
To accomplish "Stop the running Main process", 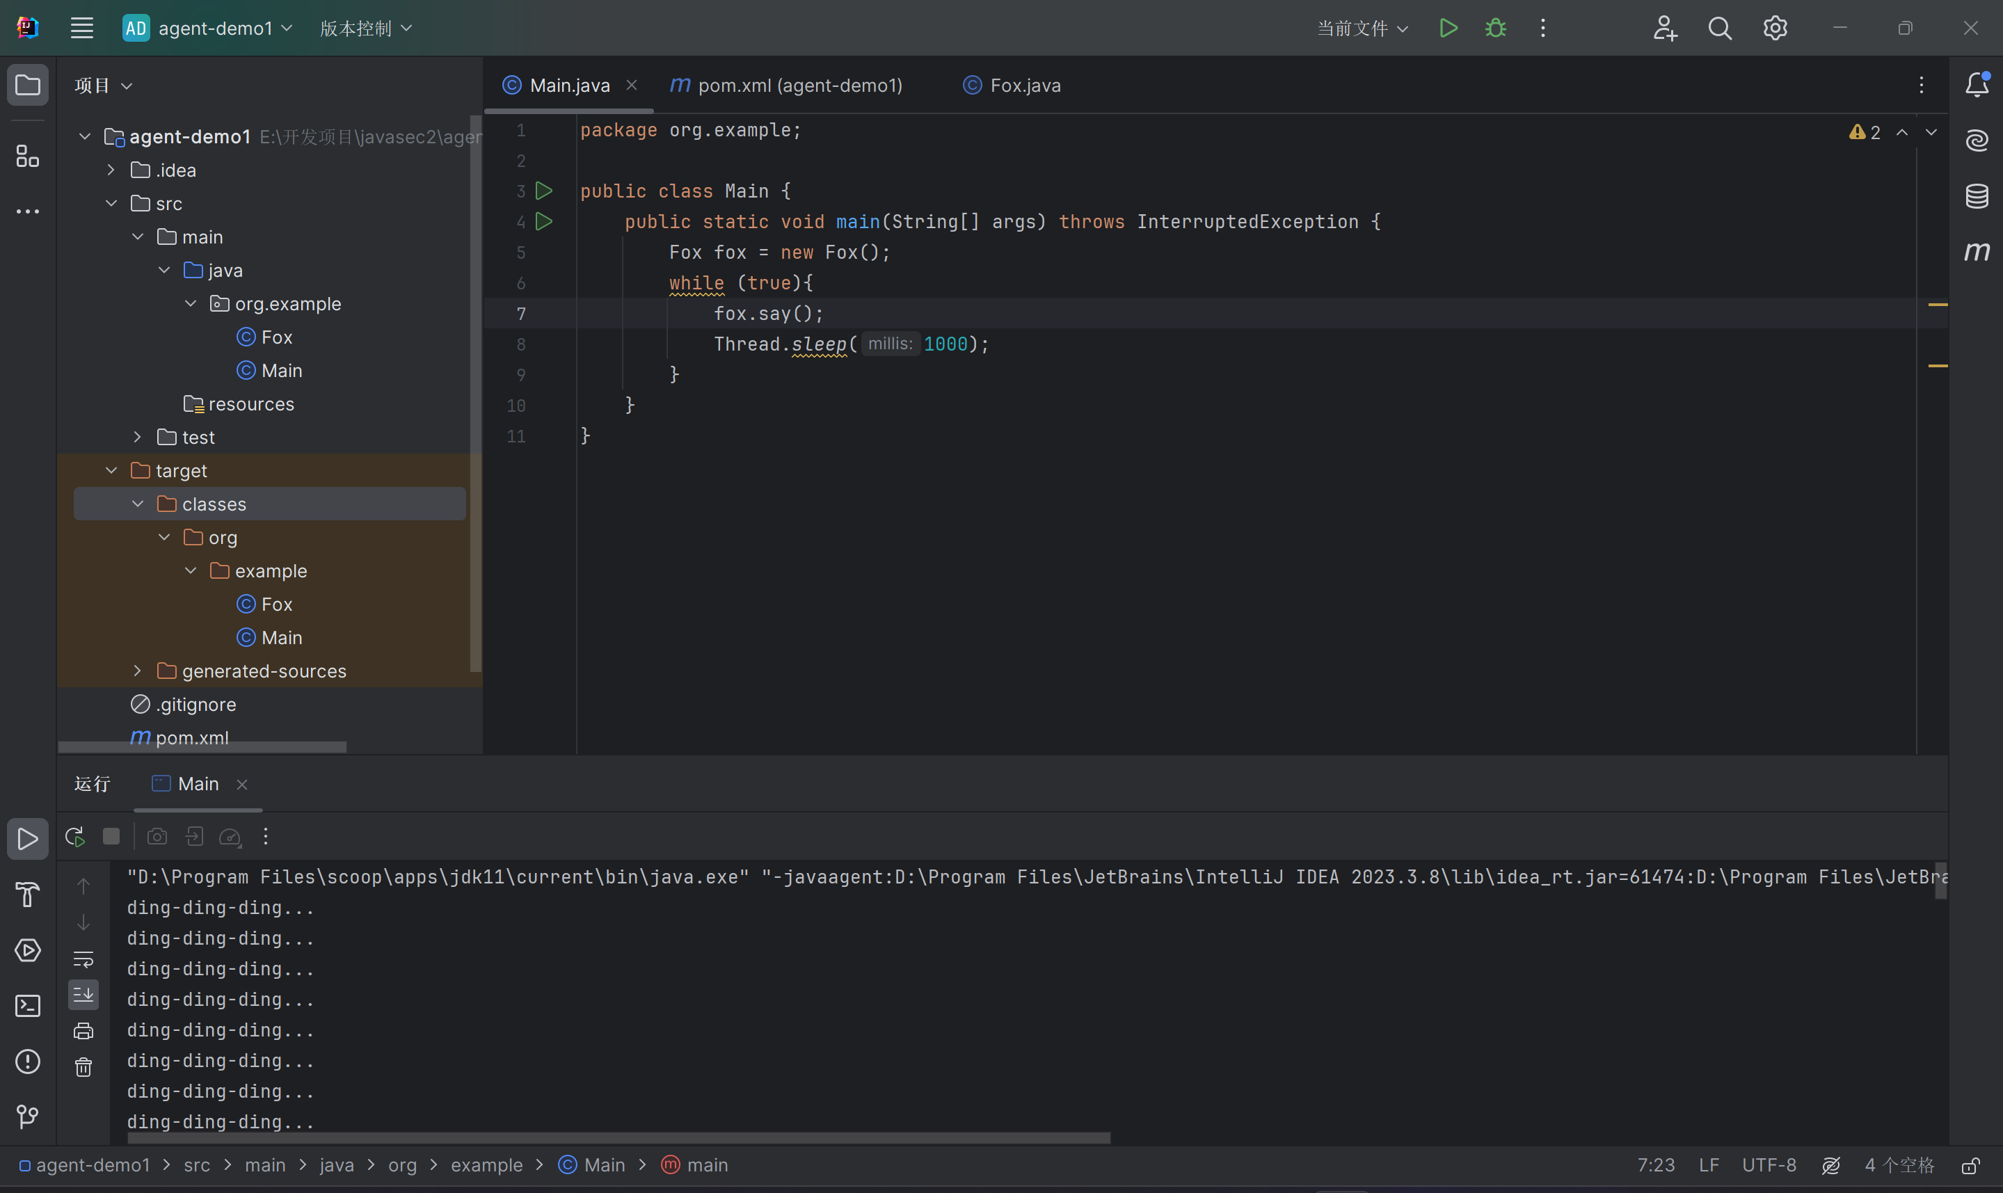I will pyautogui.click(x=112, y=837).
